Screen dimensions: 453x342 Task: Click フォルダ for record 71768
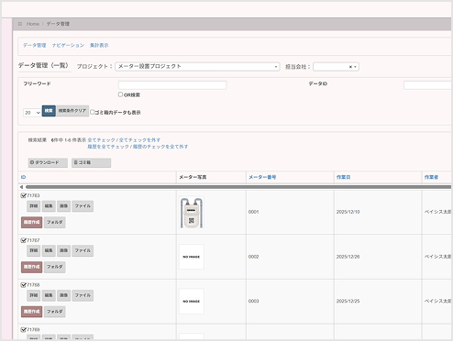tap(55, 312)
